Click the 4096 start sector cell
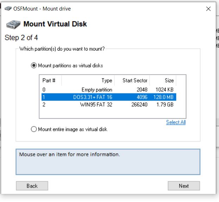This screenshot has width=219, height=202. click(142, 97)
